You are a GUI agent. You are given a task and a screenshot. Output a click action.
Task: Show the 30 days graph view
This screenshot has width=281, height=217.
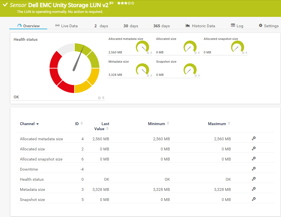131,26
